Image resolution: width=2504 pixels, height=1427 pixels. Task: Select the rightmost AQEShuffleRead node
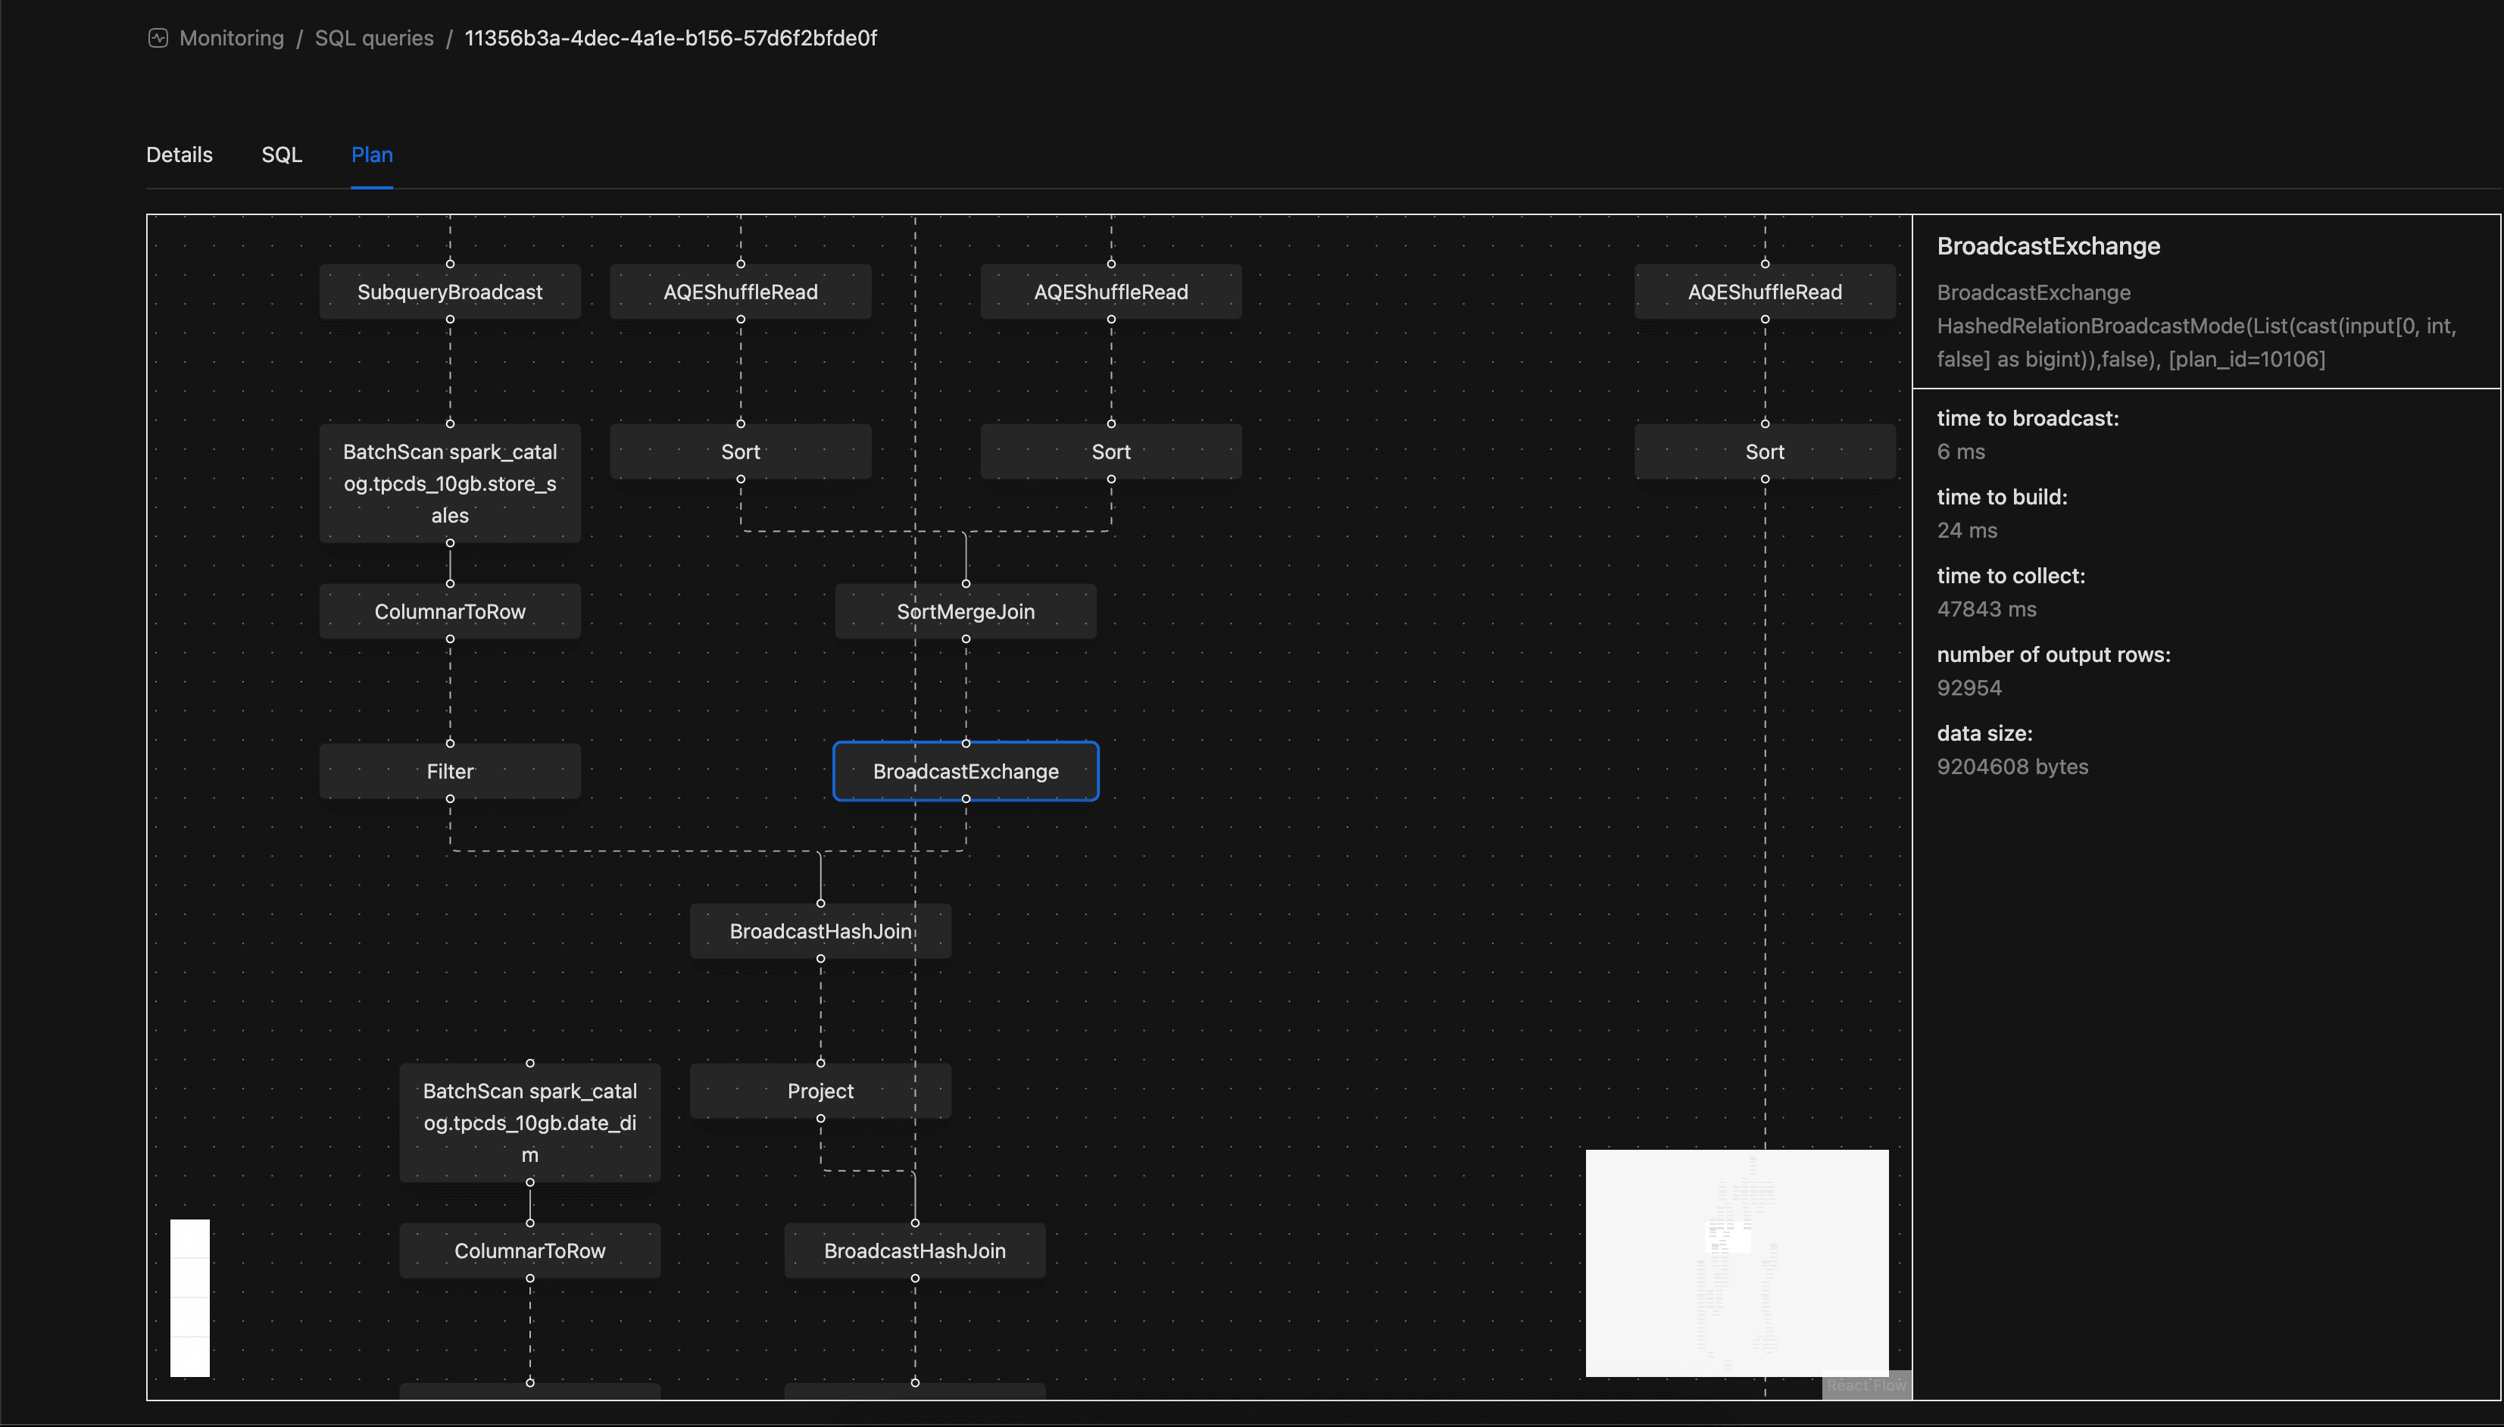tap(1764, 292)
